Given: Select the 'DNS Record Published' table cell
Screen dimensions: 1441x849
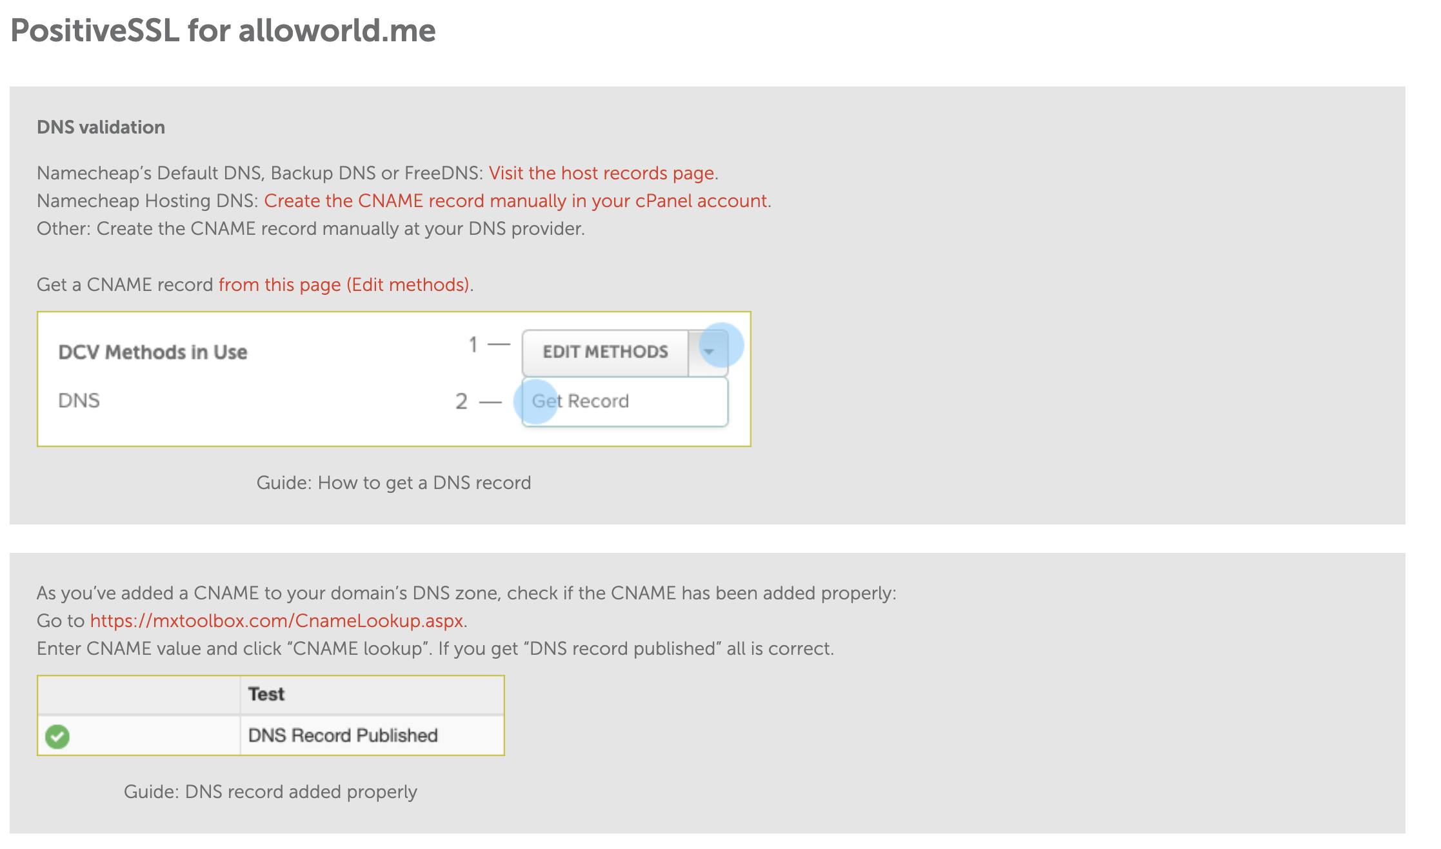Looking at the screenshot, I should (x=343, y=735).
